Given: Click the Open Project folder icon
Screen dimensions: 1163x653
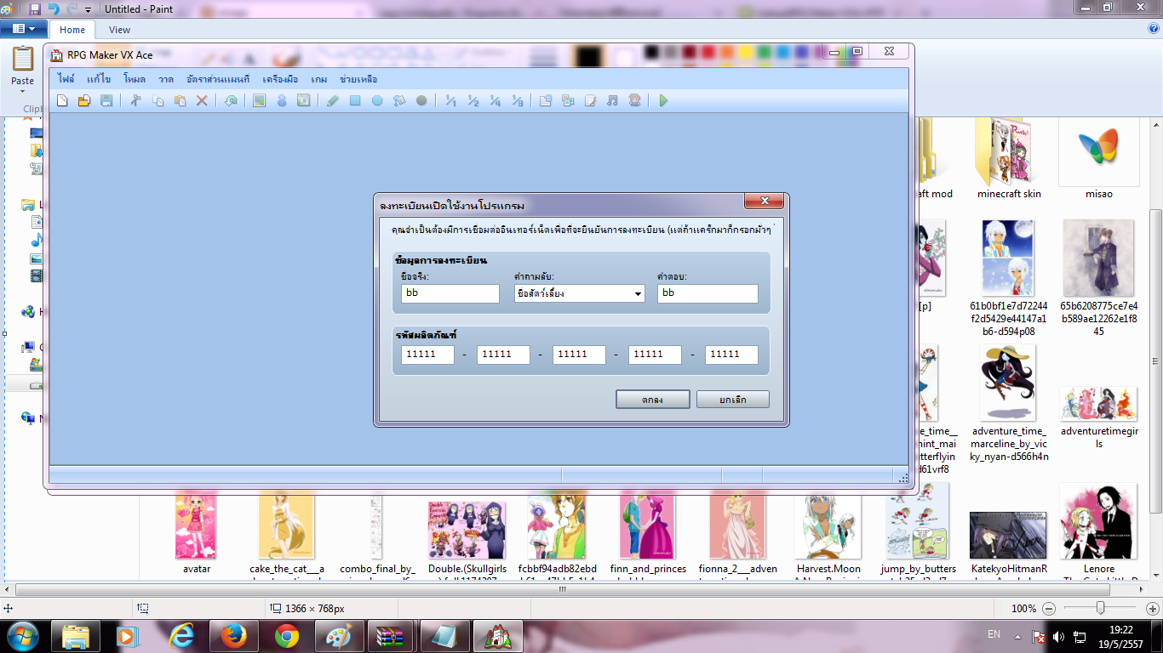Looking at the screenshot, I should (x=84, y=101).
